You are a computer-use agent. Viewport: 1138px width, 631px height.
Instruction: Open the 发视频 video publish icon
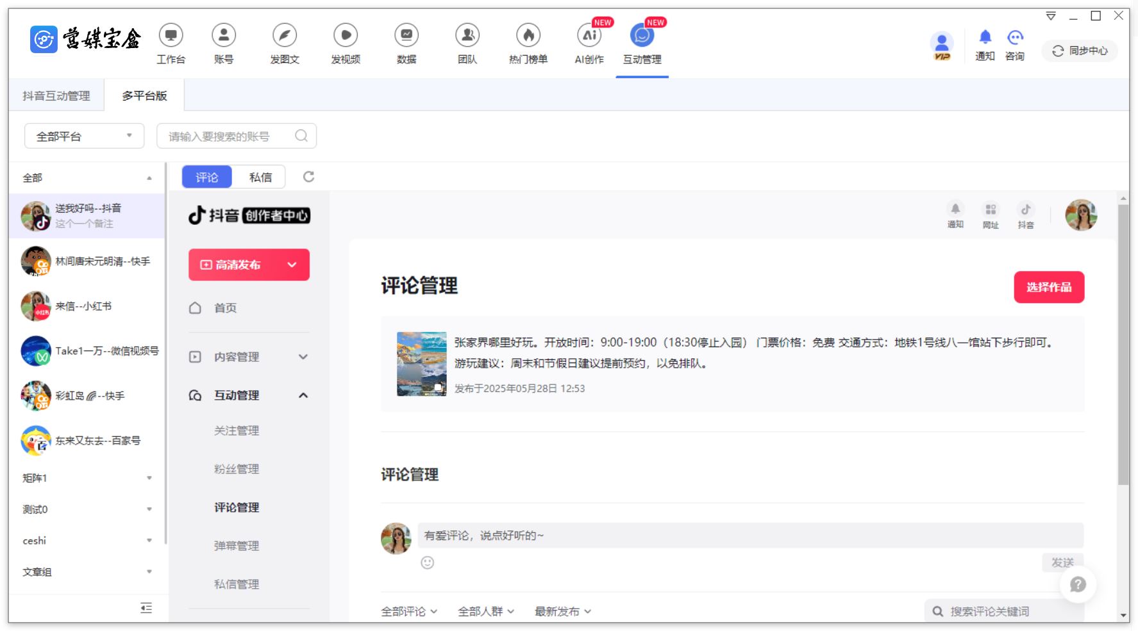pyautogui.click(x=345, y=36)
